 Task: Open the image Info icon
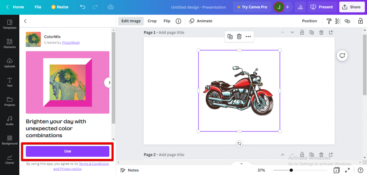[x=178, y=21]
